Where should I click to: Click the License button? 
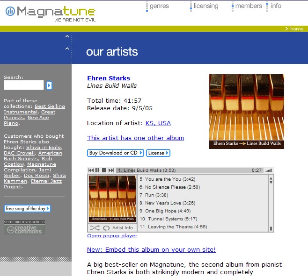coord(158,153)
